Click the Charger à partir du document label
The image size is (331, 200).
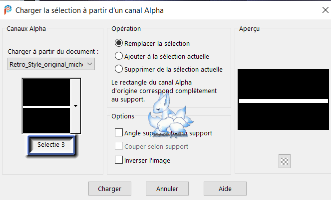[x=53, y=51]
